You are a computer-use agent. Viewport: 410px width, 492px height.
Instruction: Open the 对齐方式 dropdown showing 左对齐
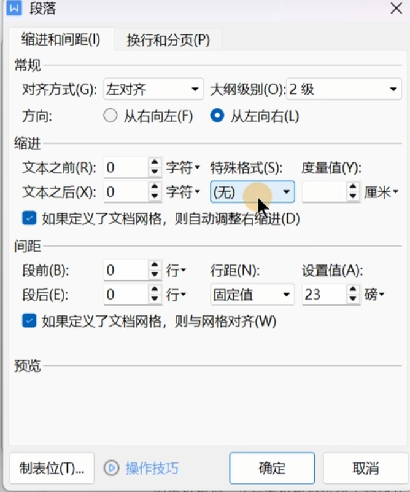153,89
